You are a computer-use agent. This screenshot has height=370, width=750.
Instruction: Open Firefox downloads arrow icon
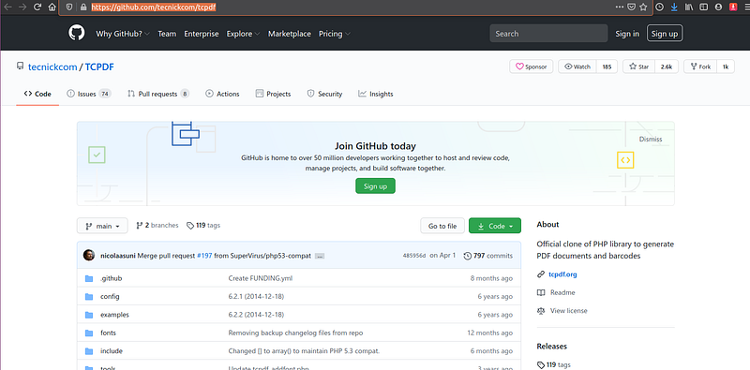point(674,7)
